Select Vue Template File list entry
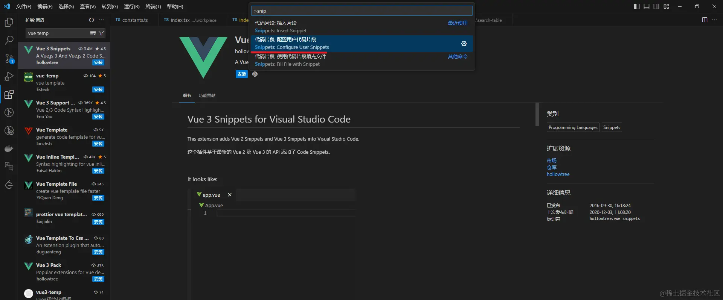This screenshot has width=723, height=300. (64, 191)
